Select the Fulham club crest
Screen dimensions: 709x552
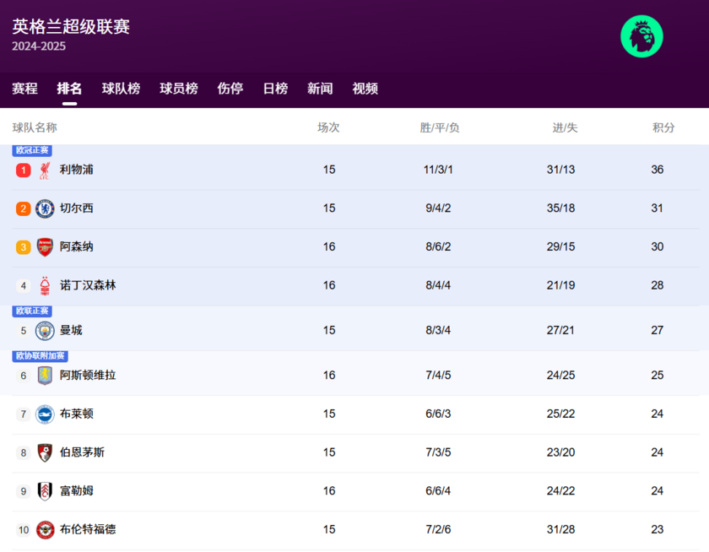(43, 491)
